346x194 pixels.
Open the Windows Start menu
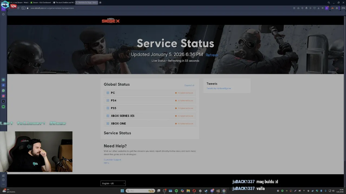coord(122,191)
